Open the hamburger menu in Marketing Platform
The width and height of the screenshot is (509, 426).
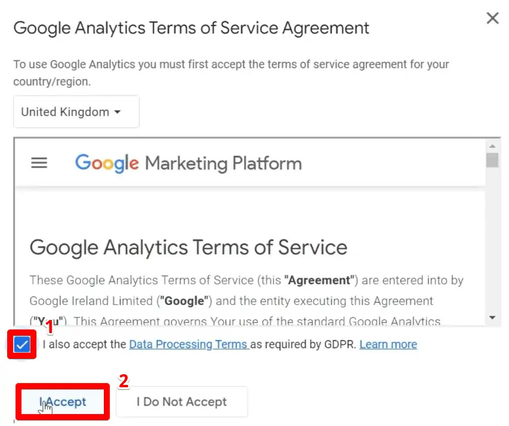click(x=39, y=163)
